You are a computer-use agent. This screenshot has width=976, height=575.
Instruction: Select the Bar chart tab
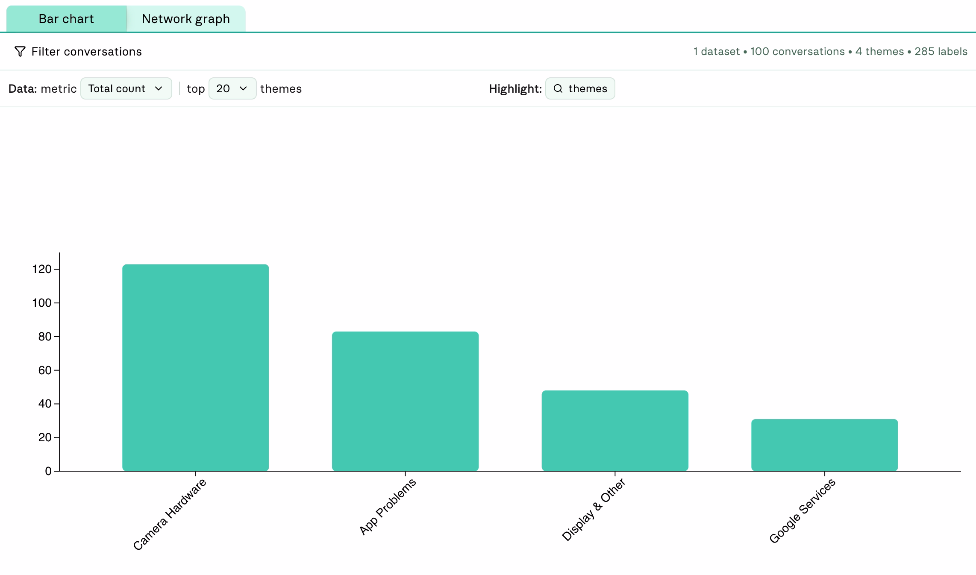point(66,19)
